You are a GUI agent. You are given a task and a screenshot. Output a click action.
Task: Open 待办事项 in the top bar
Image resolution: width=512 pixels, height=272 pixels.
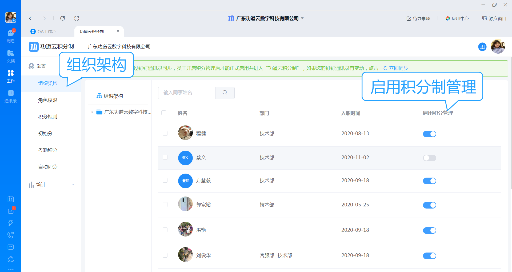pos(418,18)
